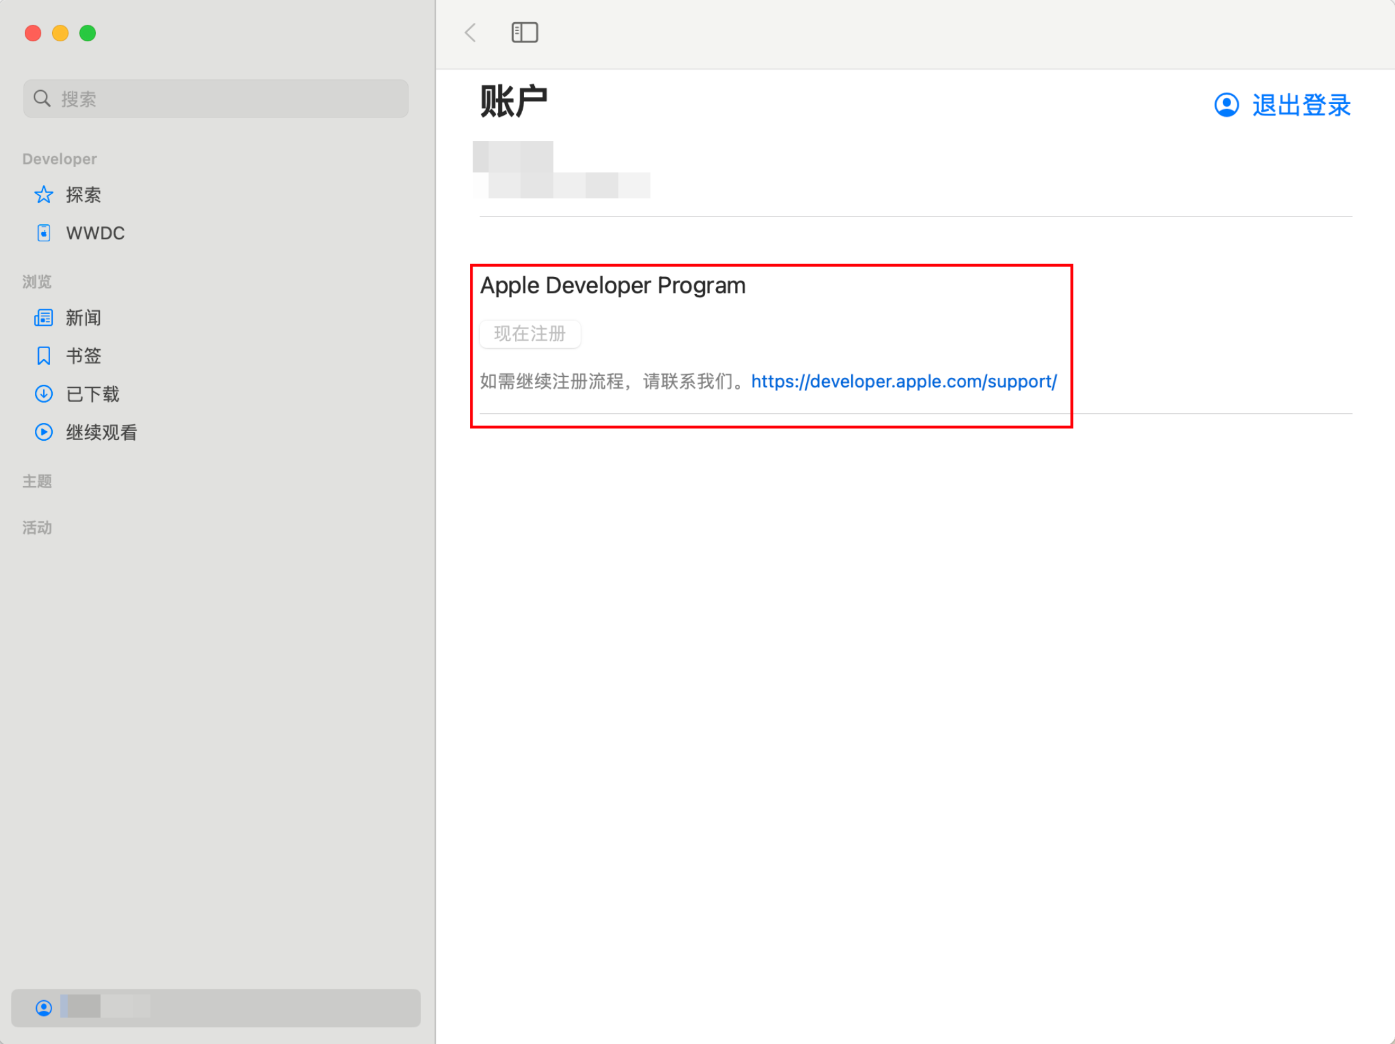Toggle the sidebar panel icon
This screenshot has height=1044, width=1395.
524,32
